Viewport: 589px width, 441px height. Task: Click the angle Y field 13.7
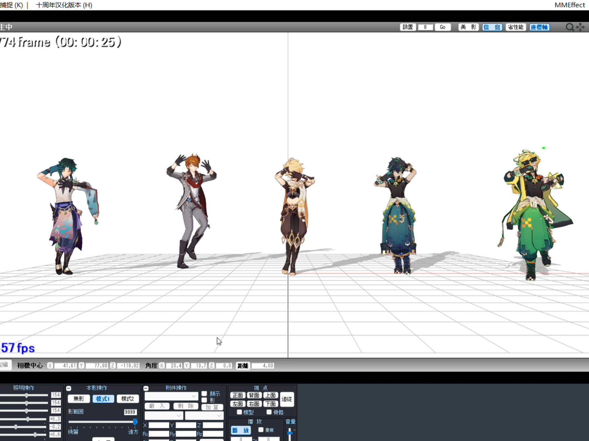tap(199, 366)
